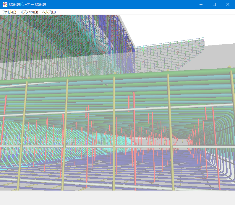Click the 3D配筋ビューア app icon in title bar

pos(5,4)
